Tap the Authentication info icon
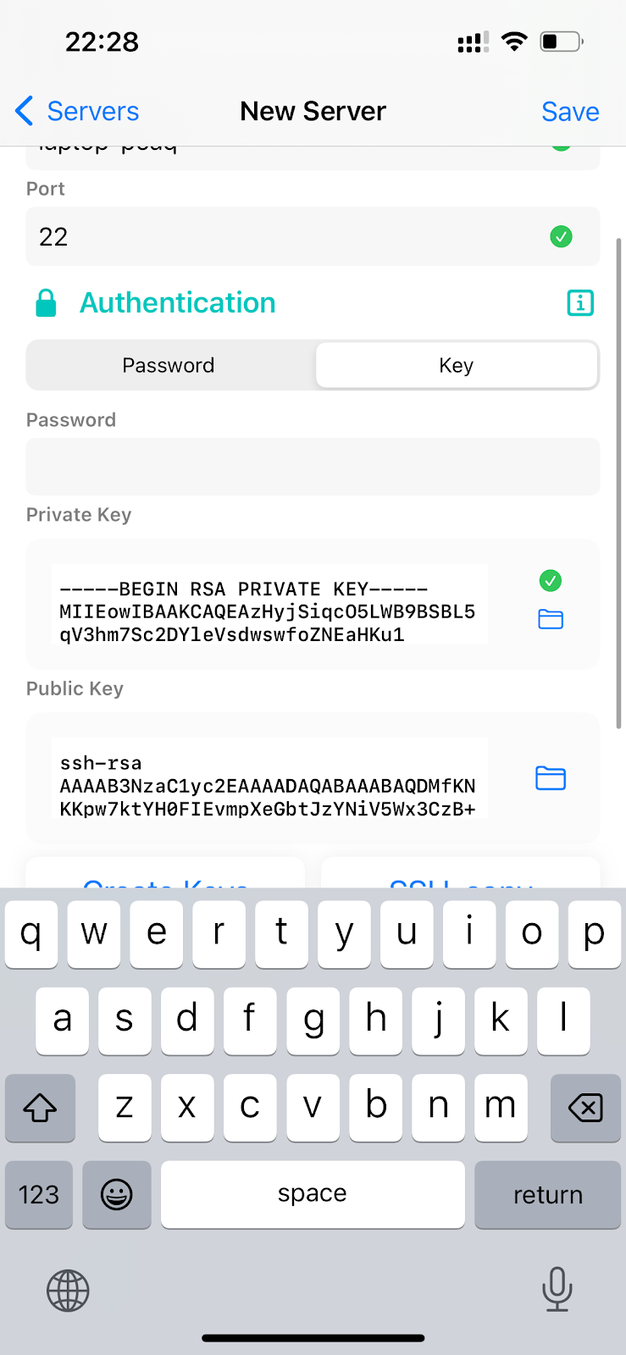The height and width of the screenshot is (1355, 626). tap(580, 302)
